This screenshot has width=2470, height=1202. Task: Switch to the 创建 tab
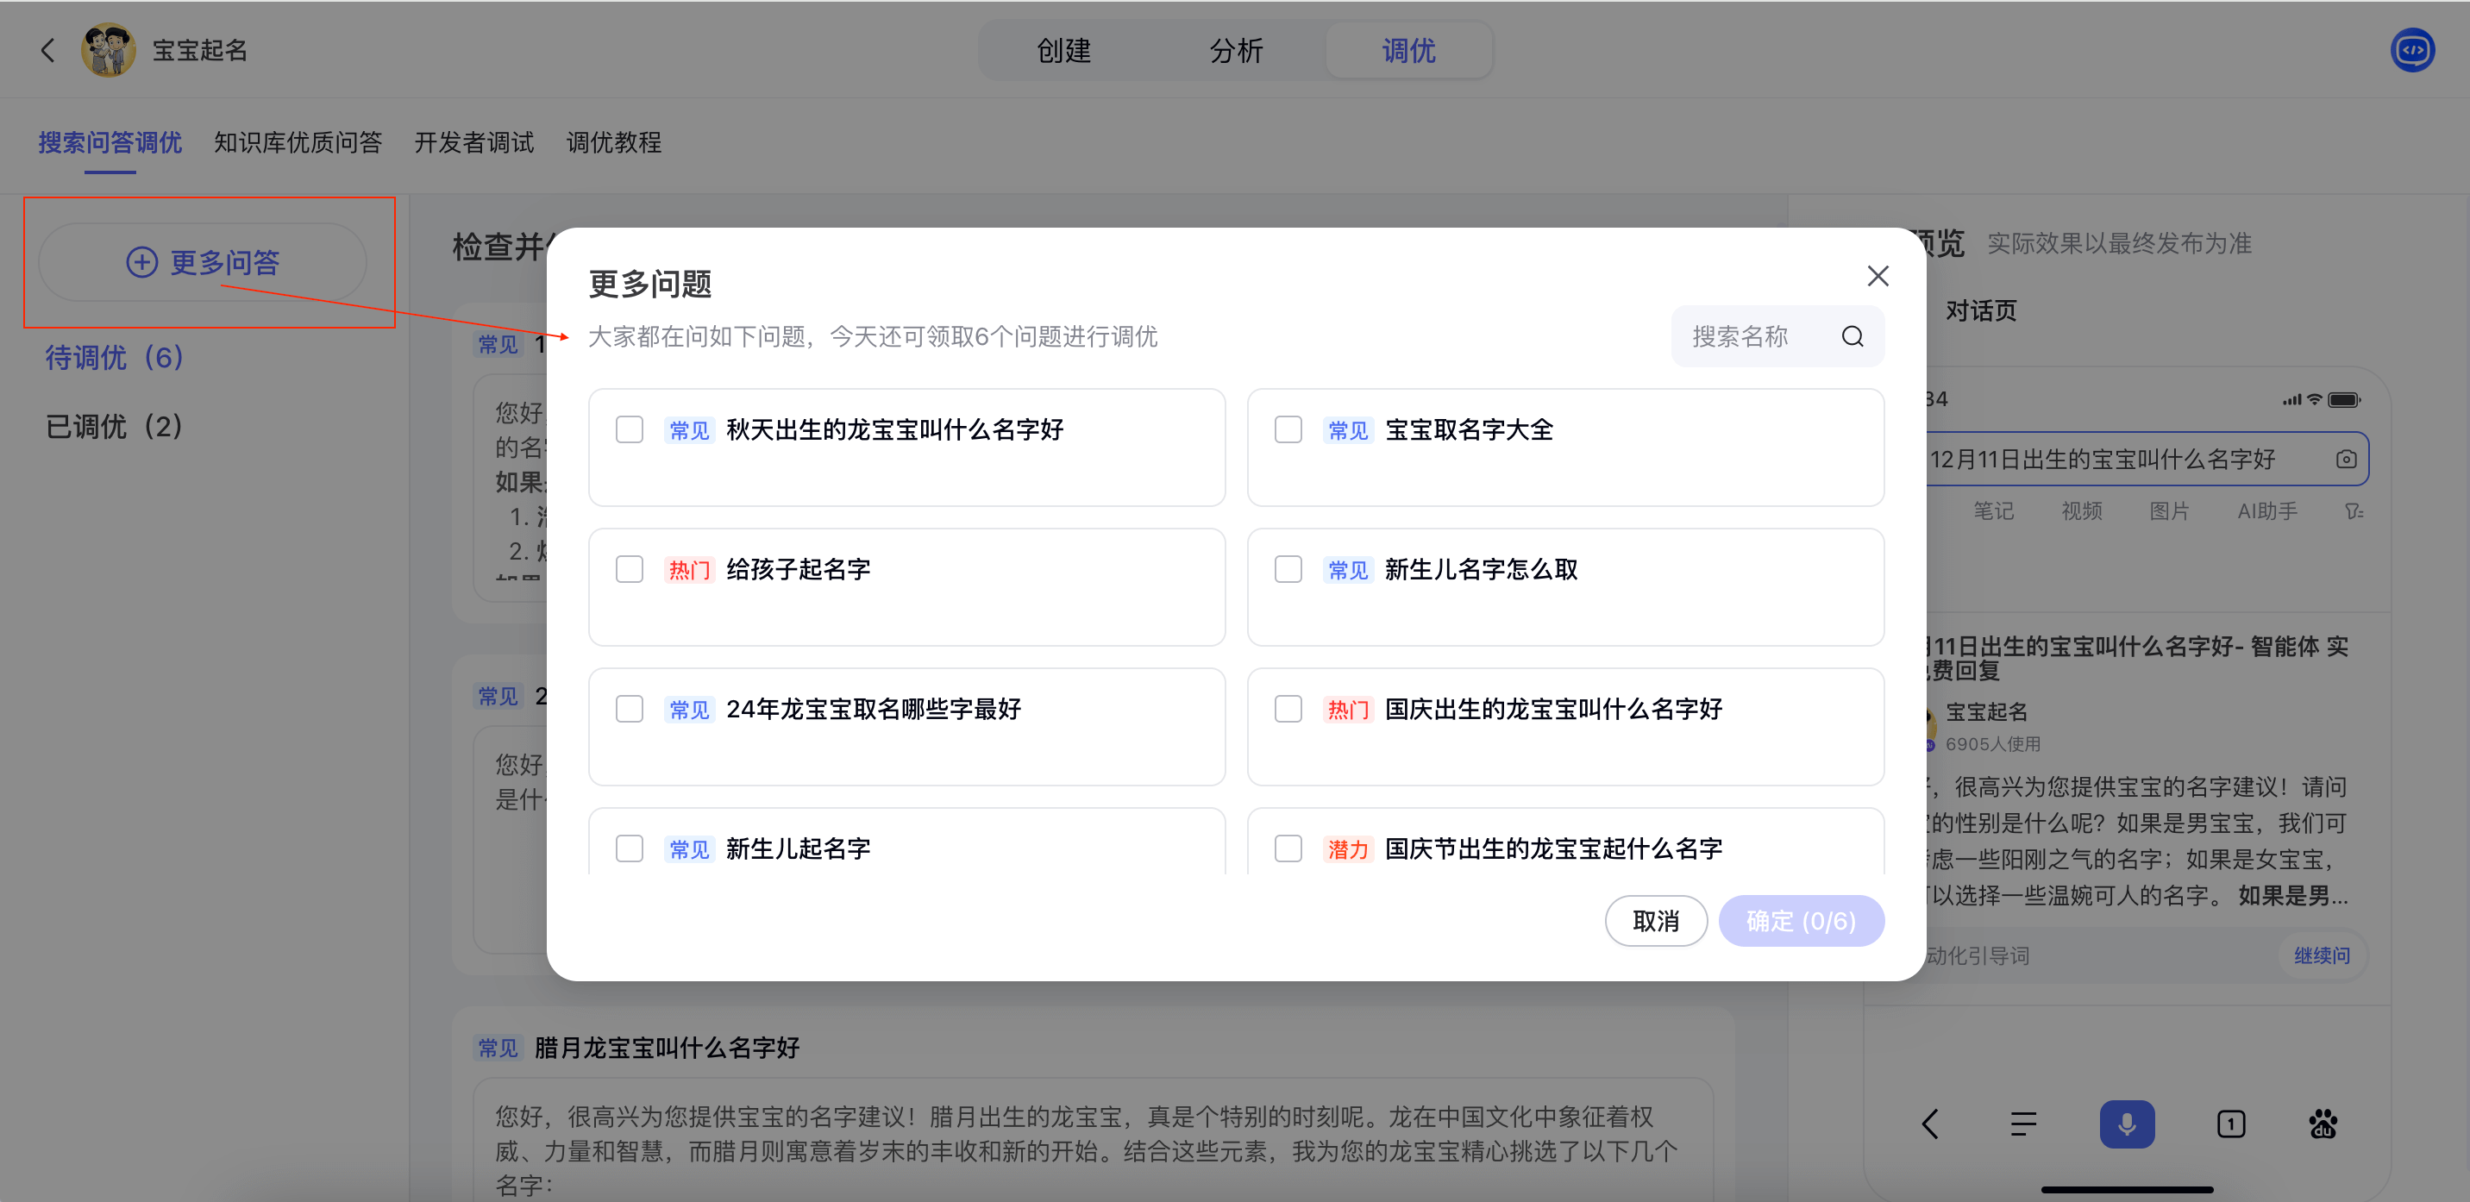coord(1063,50)
